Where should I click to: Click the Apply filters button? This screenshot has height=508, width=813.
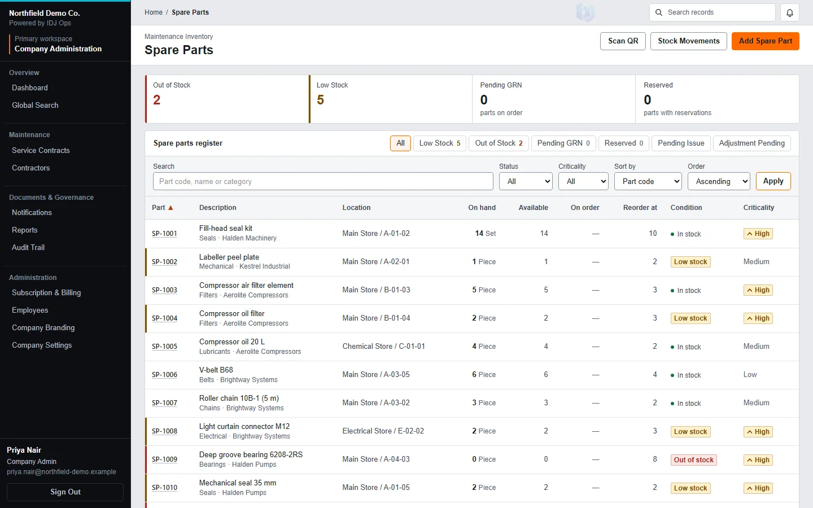click(773, 181)
